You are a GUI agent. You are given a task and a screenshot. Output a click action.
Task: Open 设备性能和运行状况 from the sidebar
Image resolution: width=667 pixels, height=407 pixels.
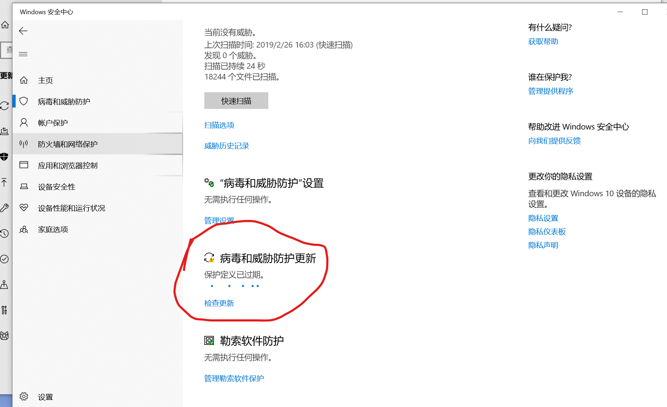click(x=97, y=208)
